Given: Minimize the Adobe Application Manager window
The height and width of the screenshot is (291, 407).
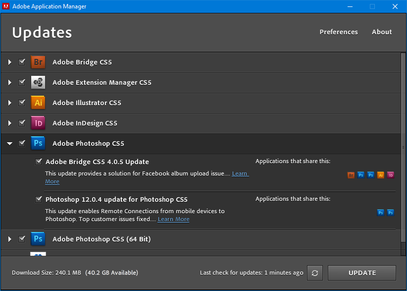Looking at the screenshot, I should [x=350, y=6].
